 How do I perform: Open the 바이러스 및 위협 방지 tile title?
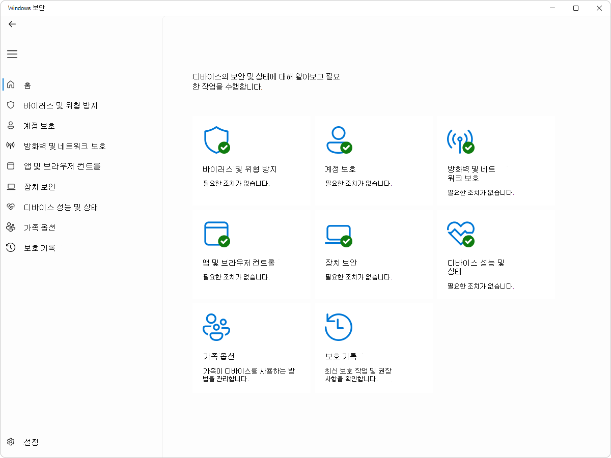click(240, 169)
